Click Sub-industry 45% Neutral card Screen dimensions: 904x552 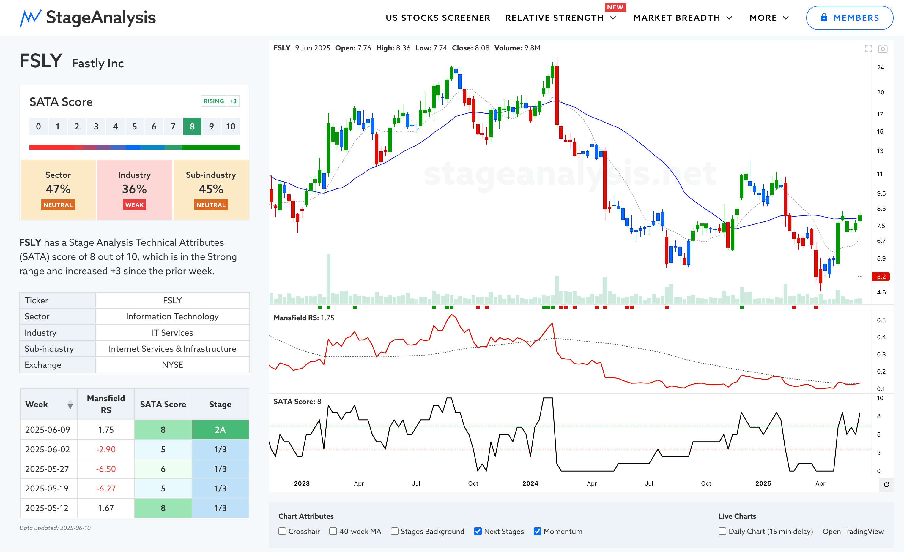click(x=211, y=189)
